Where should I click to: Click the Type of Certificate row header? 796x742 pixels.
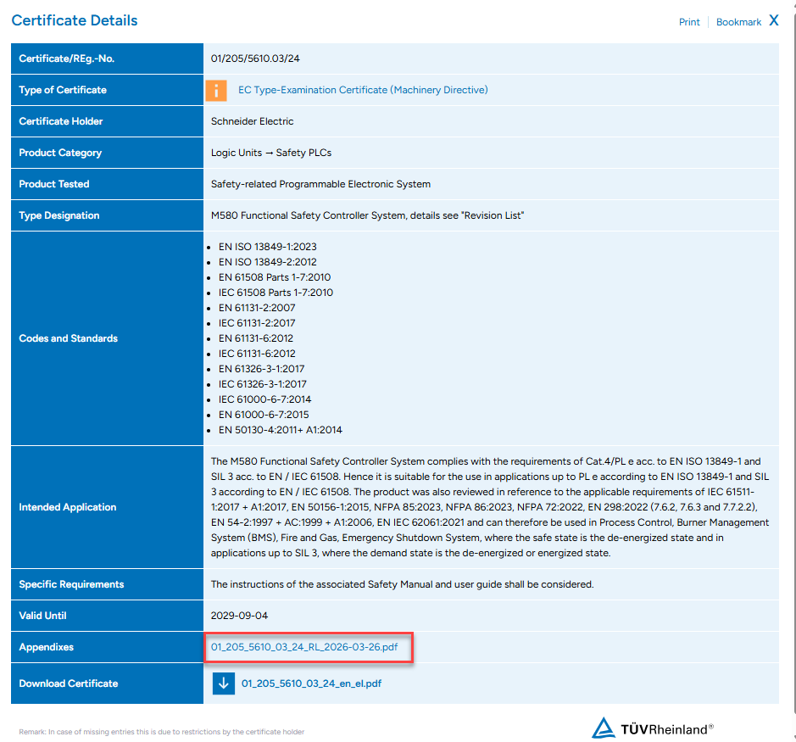coord(107,90)
